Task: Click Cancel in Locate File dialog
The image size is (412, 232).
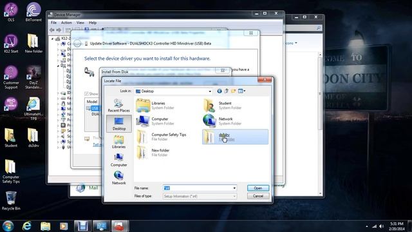Action: (x=258, y=196)
